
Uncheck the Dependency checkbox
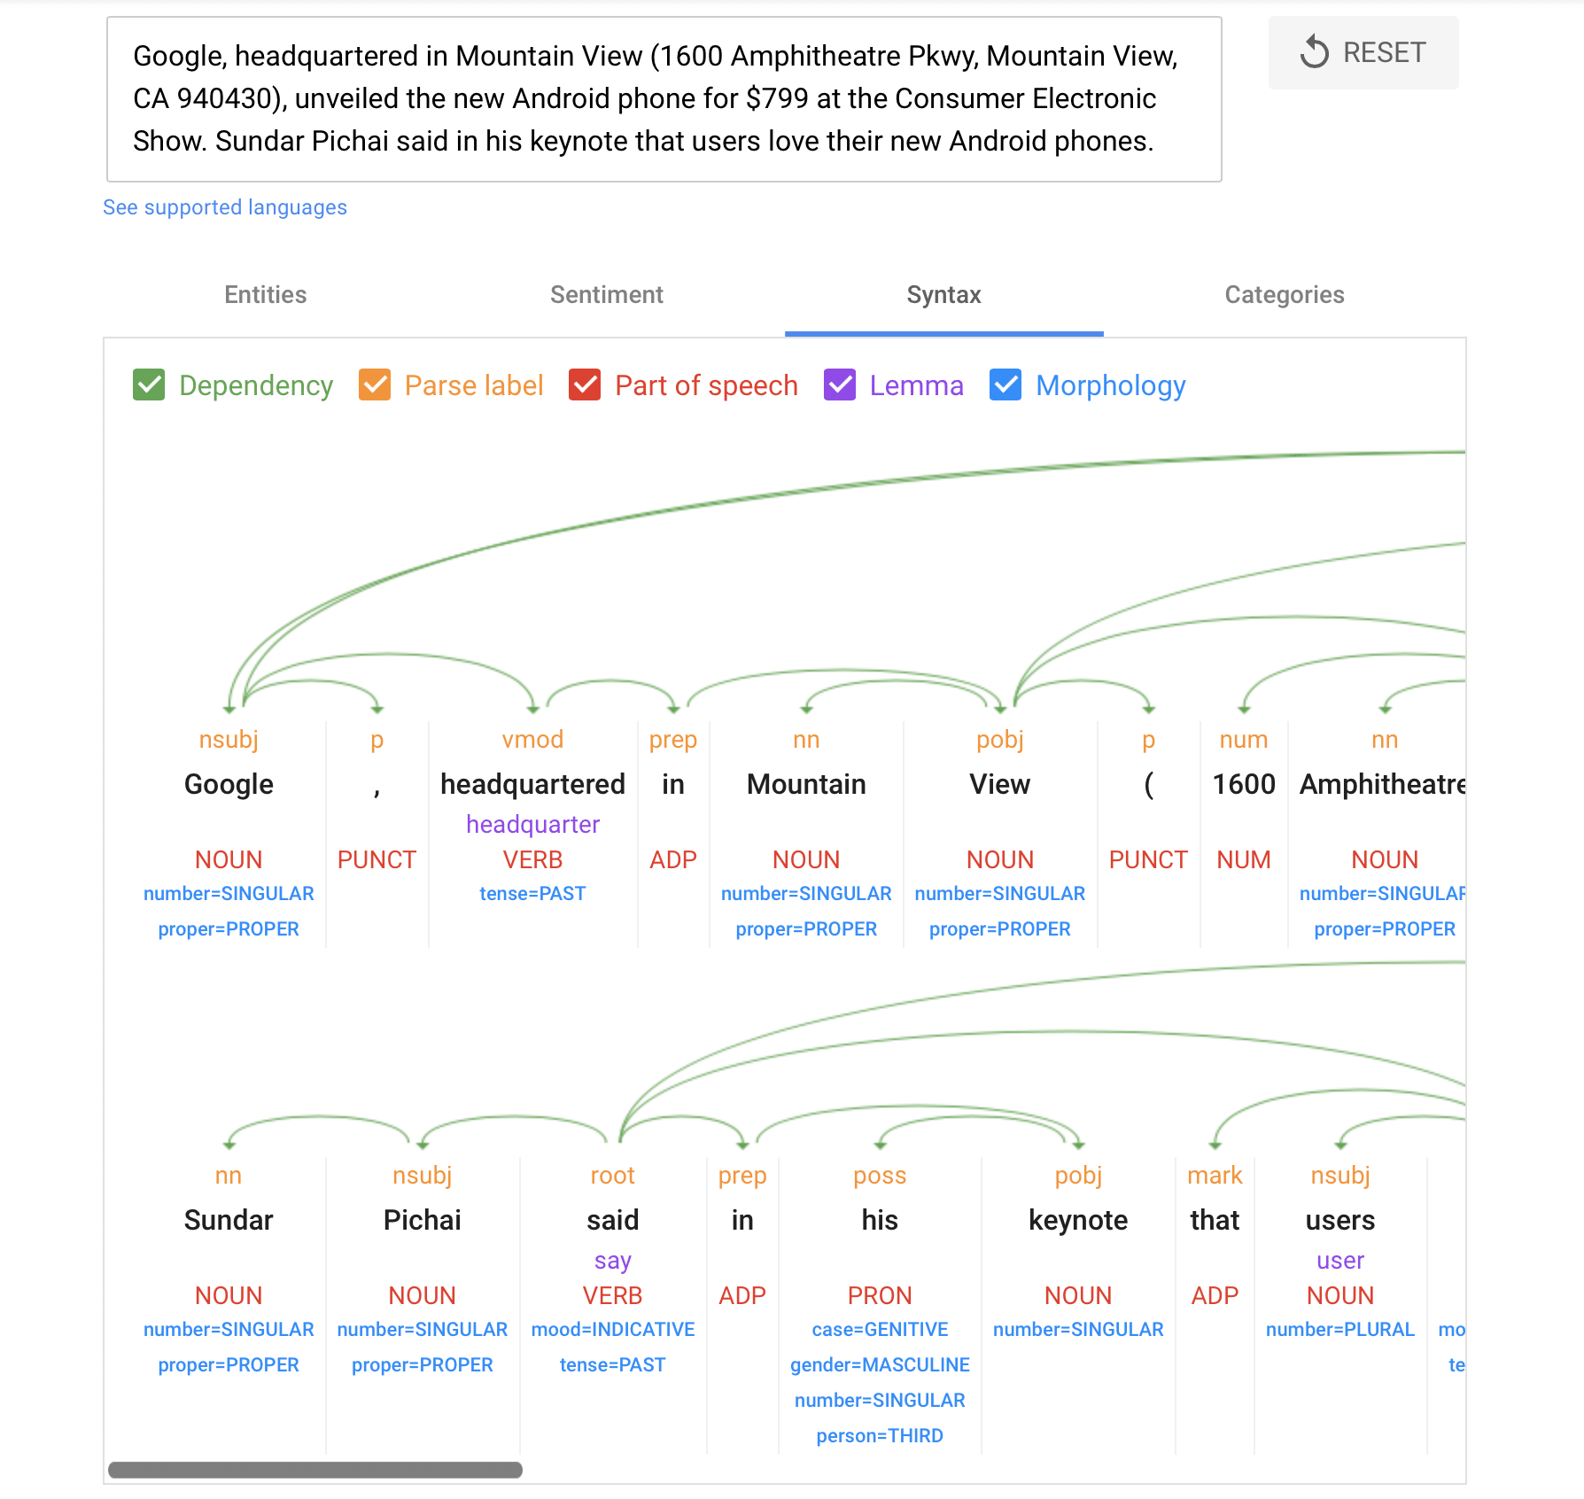coord(149,385)
